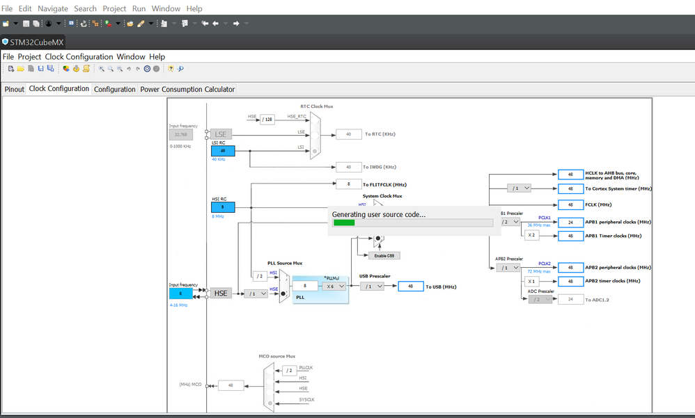
Task: Click the Generate source code gear icon
Action: tap(76, 69)
